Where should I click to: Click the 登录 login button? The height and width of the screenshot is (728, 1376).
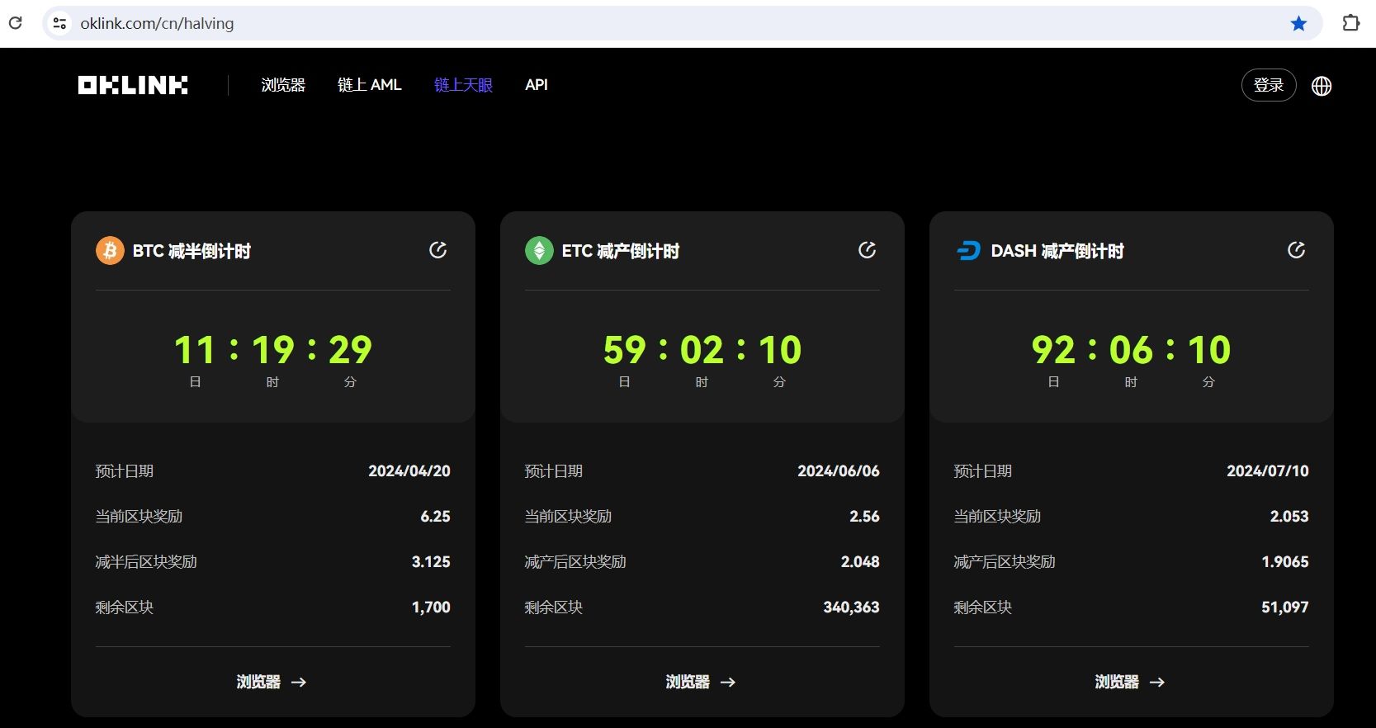point(1269,85)
